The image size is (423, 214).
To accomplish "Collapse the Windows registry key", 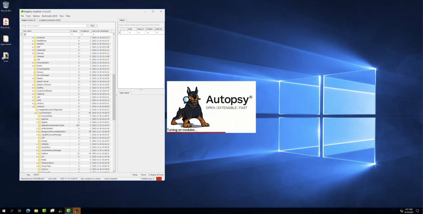I will [x=33, y=107].
